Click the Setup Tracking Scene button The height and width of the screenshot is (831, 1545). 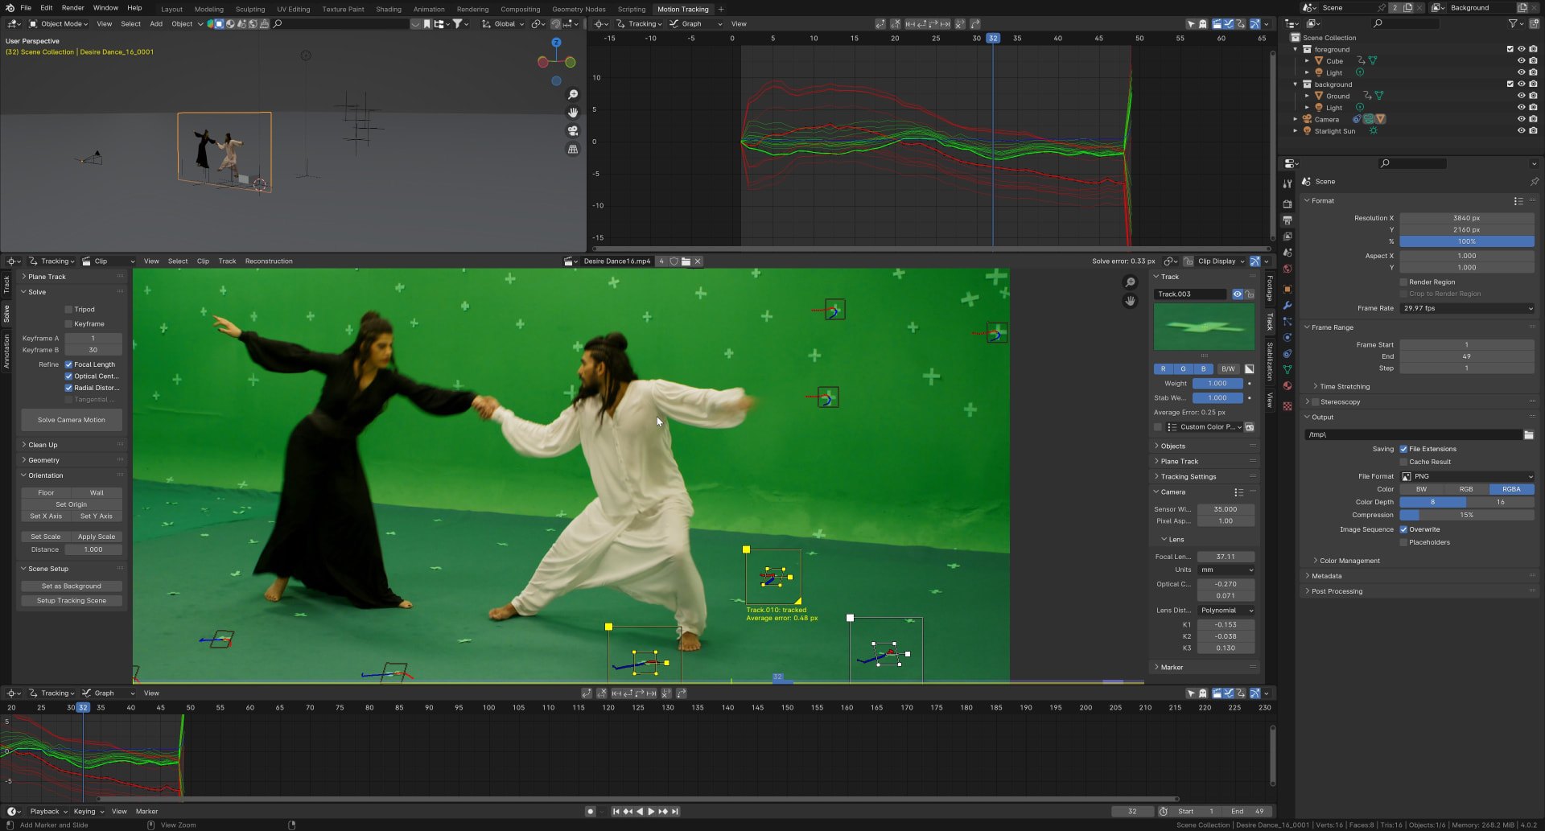(72, 601)
